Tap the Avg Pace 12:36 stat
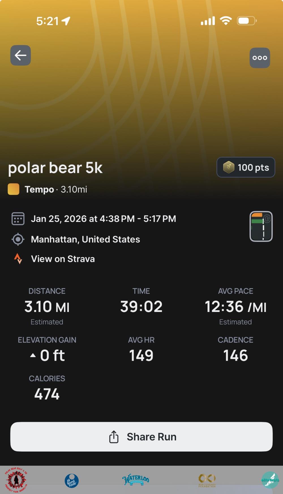The width and height of the screenshot is (283, 494). (x=235, y=307)
